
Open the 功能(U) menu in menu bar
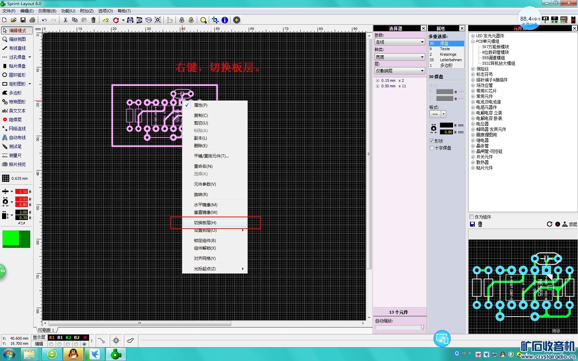point(68,11)
